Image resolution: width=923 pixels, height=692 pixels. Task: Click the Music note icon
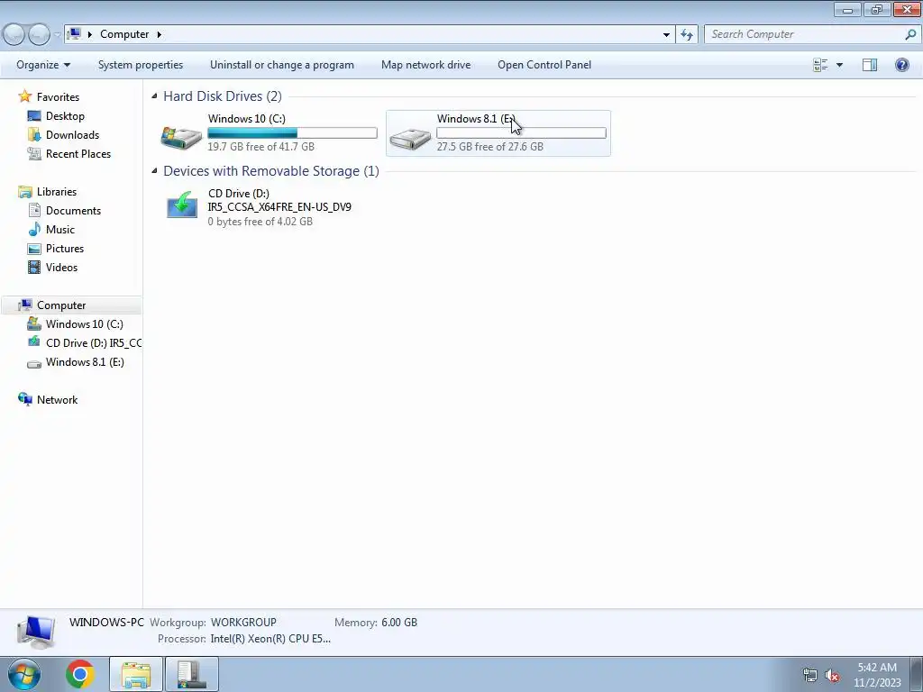(35, 230)
